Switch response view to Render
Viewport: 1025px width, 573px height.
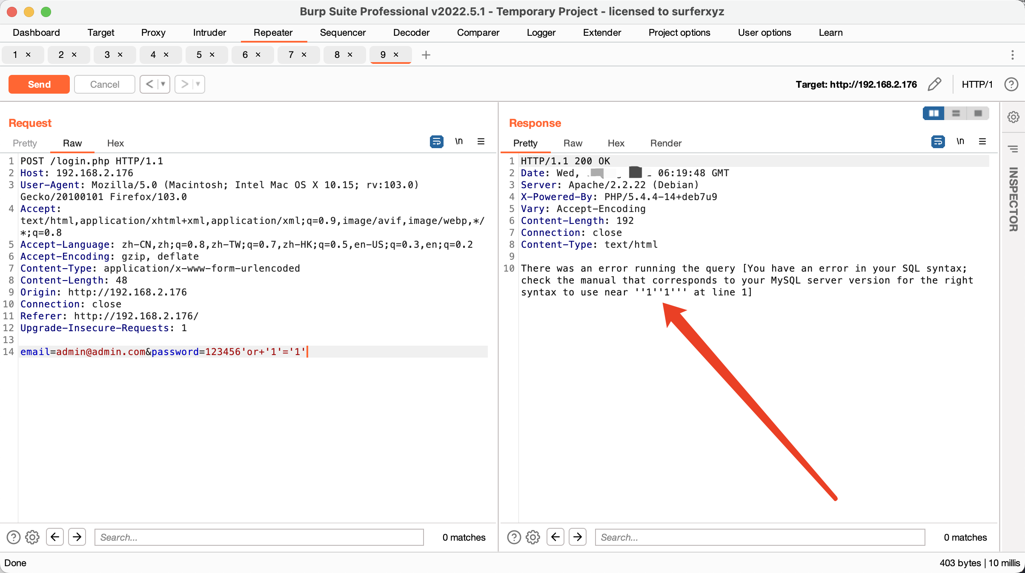665,143
